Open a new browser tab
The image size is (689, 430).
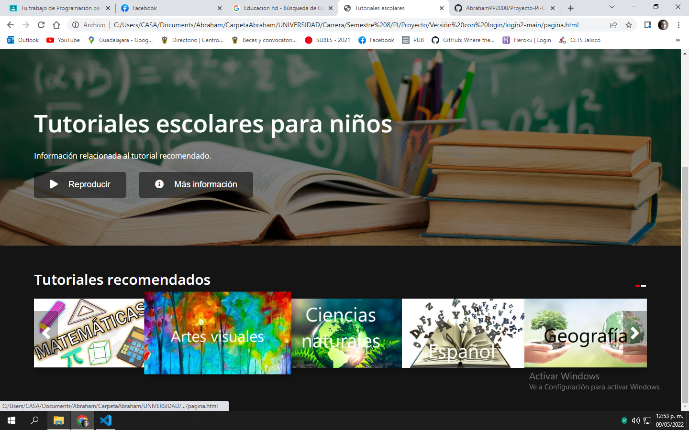[x=571, y=8]
